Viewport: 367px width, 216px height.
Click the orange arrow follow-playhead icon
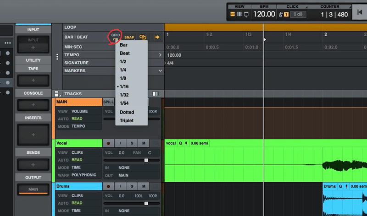tap(157, 37)
